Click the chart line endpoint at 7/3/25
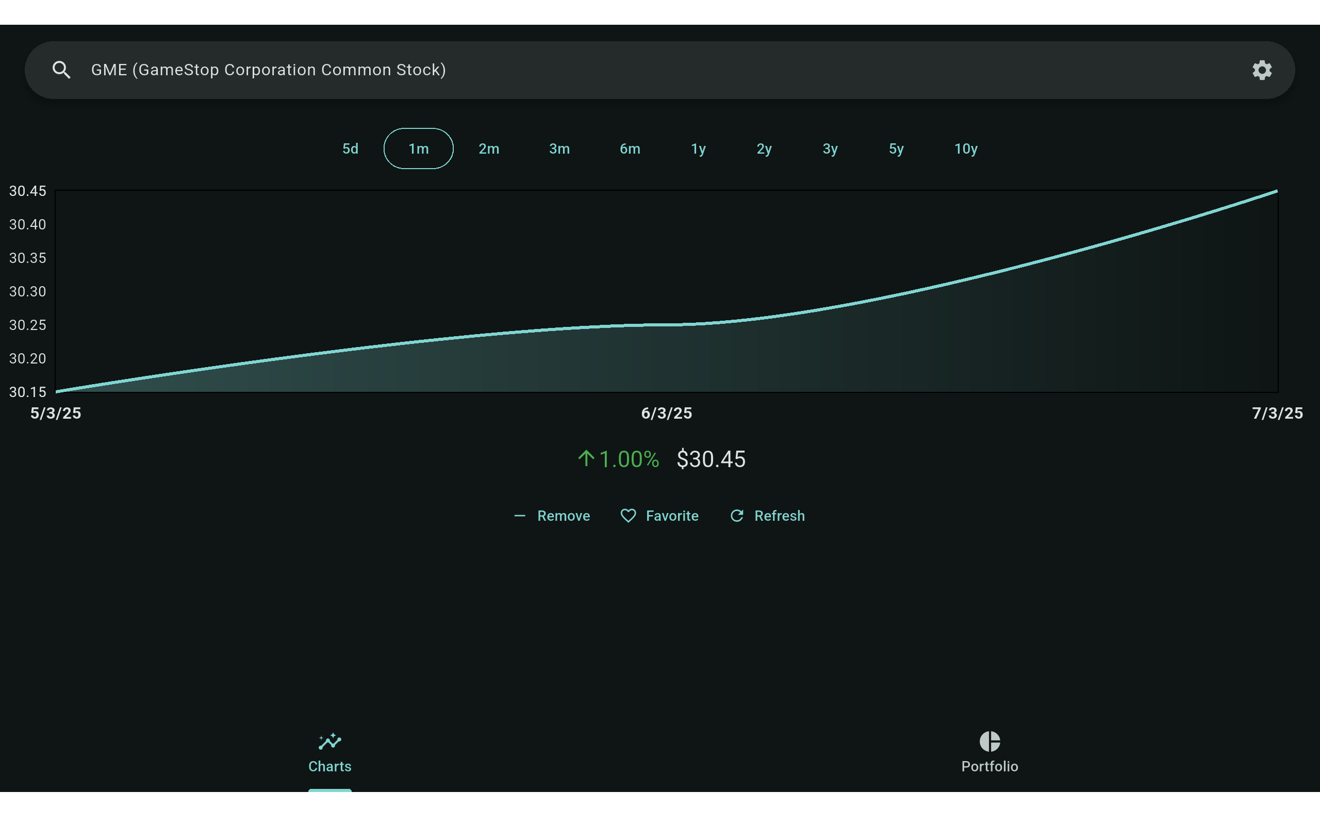The height and width of the screenshot is (825, 1320). click(x=1276, y=191)
